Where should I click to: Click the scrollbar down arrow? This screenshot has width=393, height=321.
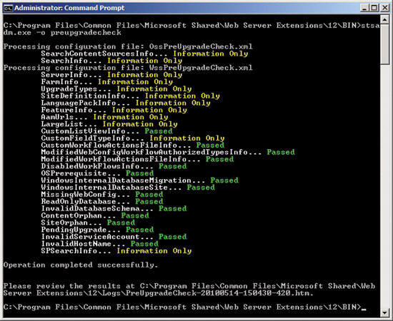point(384,312)
